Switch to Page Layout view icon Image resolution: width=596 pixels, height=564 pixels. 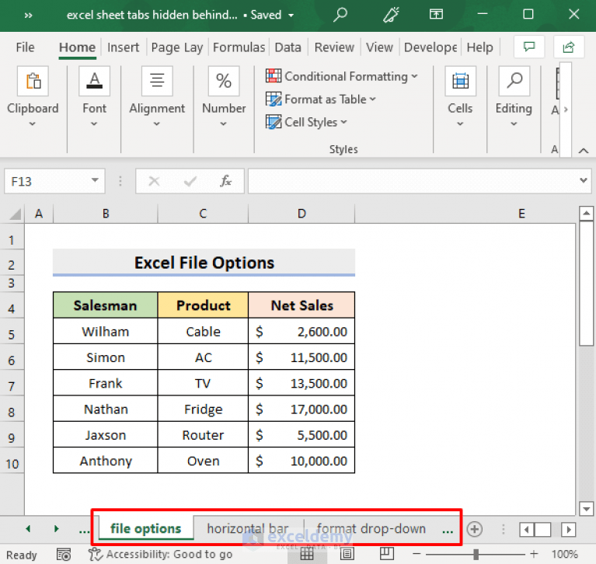click(x=347, y=554)
